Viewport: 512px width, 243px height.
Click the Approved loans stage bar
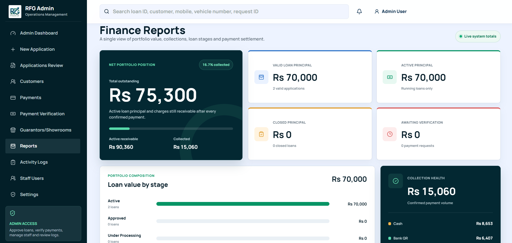pyautogui.click(x=243, y=221)
